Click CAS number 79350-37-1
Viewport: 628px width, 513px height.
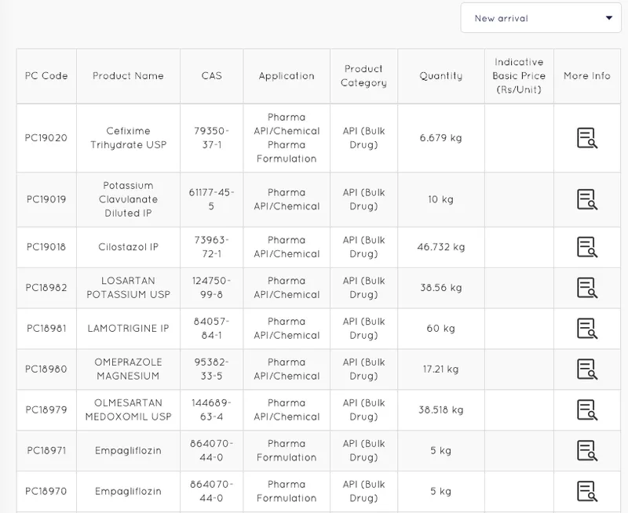pyautogui.click(x=211, y=138)
